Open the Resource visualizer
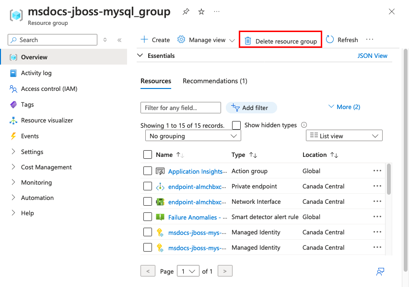The width and height of the screenshot is (409, 287). [47, 121]
